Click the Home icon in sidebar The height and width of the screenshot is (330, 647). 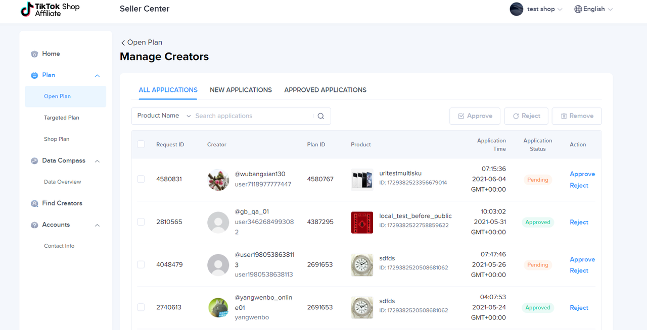pos(34,54)
